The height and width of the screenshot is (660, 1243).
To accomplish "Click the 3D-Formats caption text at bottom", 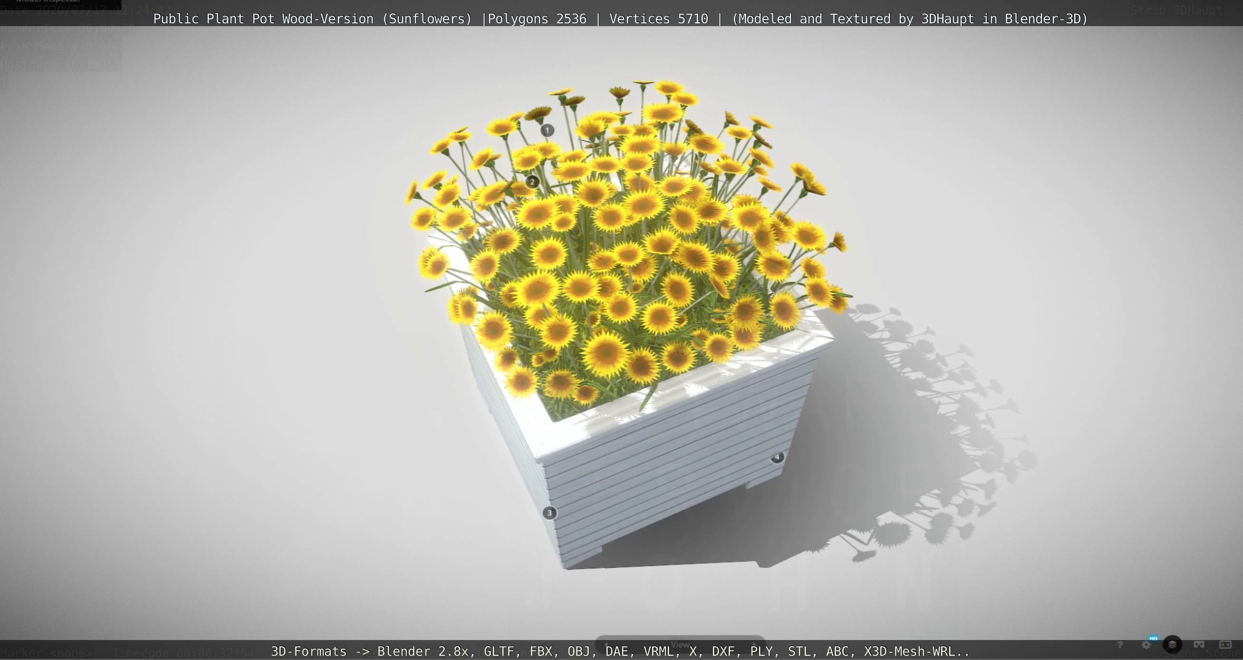I will pos(620,651).
